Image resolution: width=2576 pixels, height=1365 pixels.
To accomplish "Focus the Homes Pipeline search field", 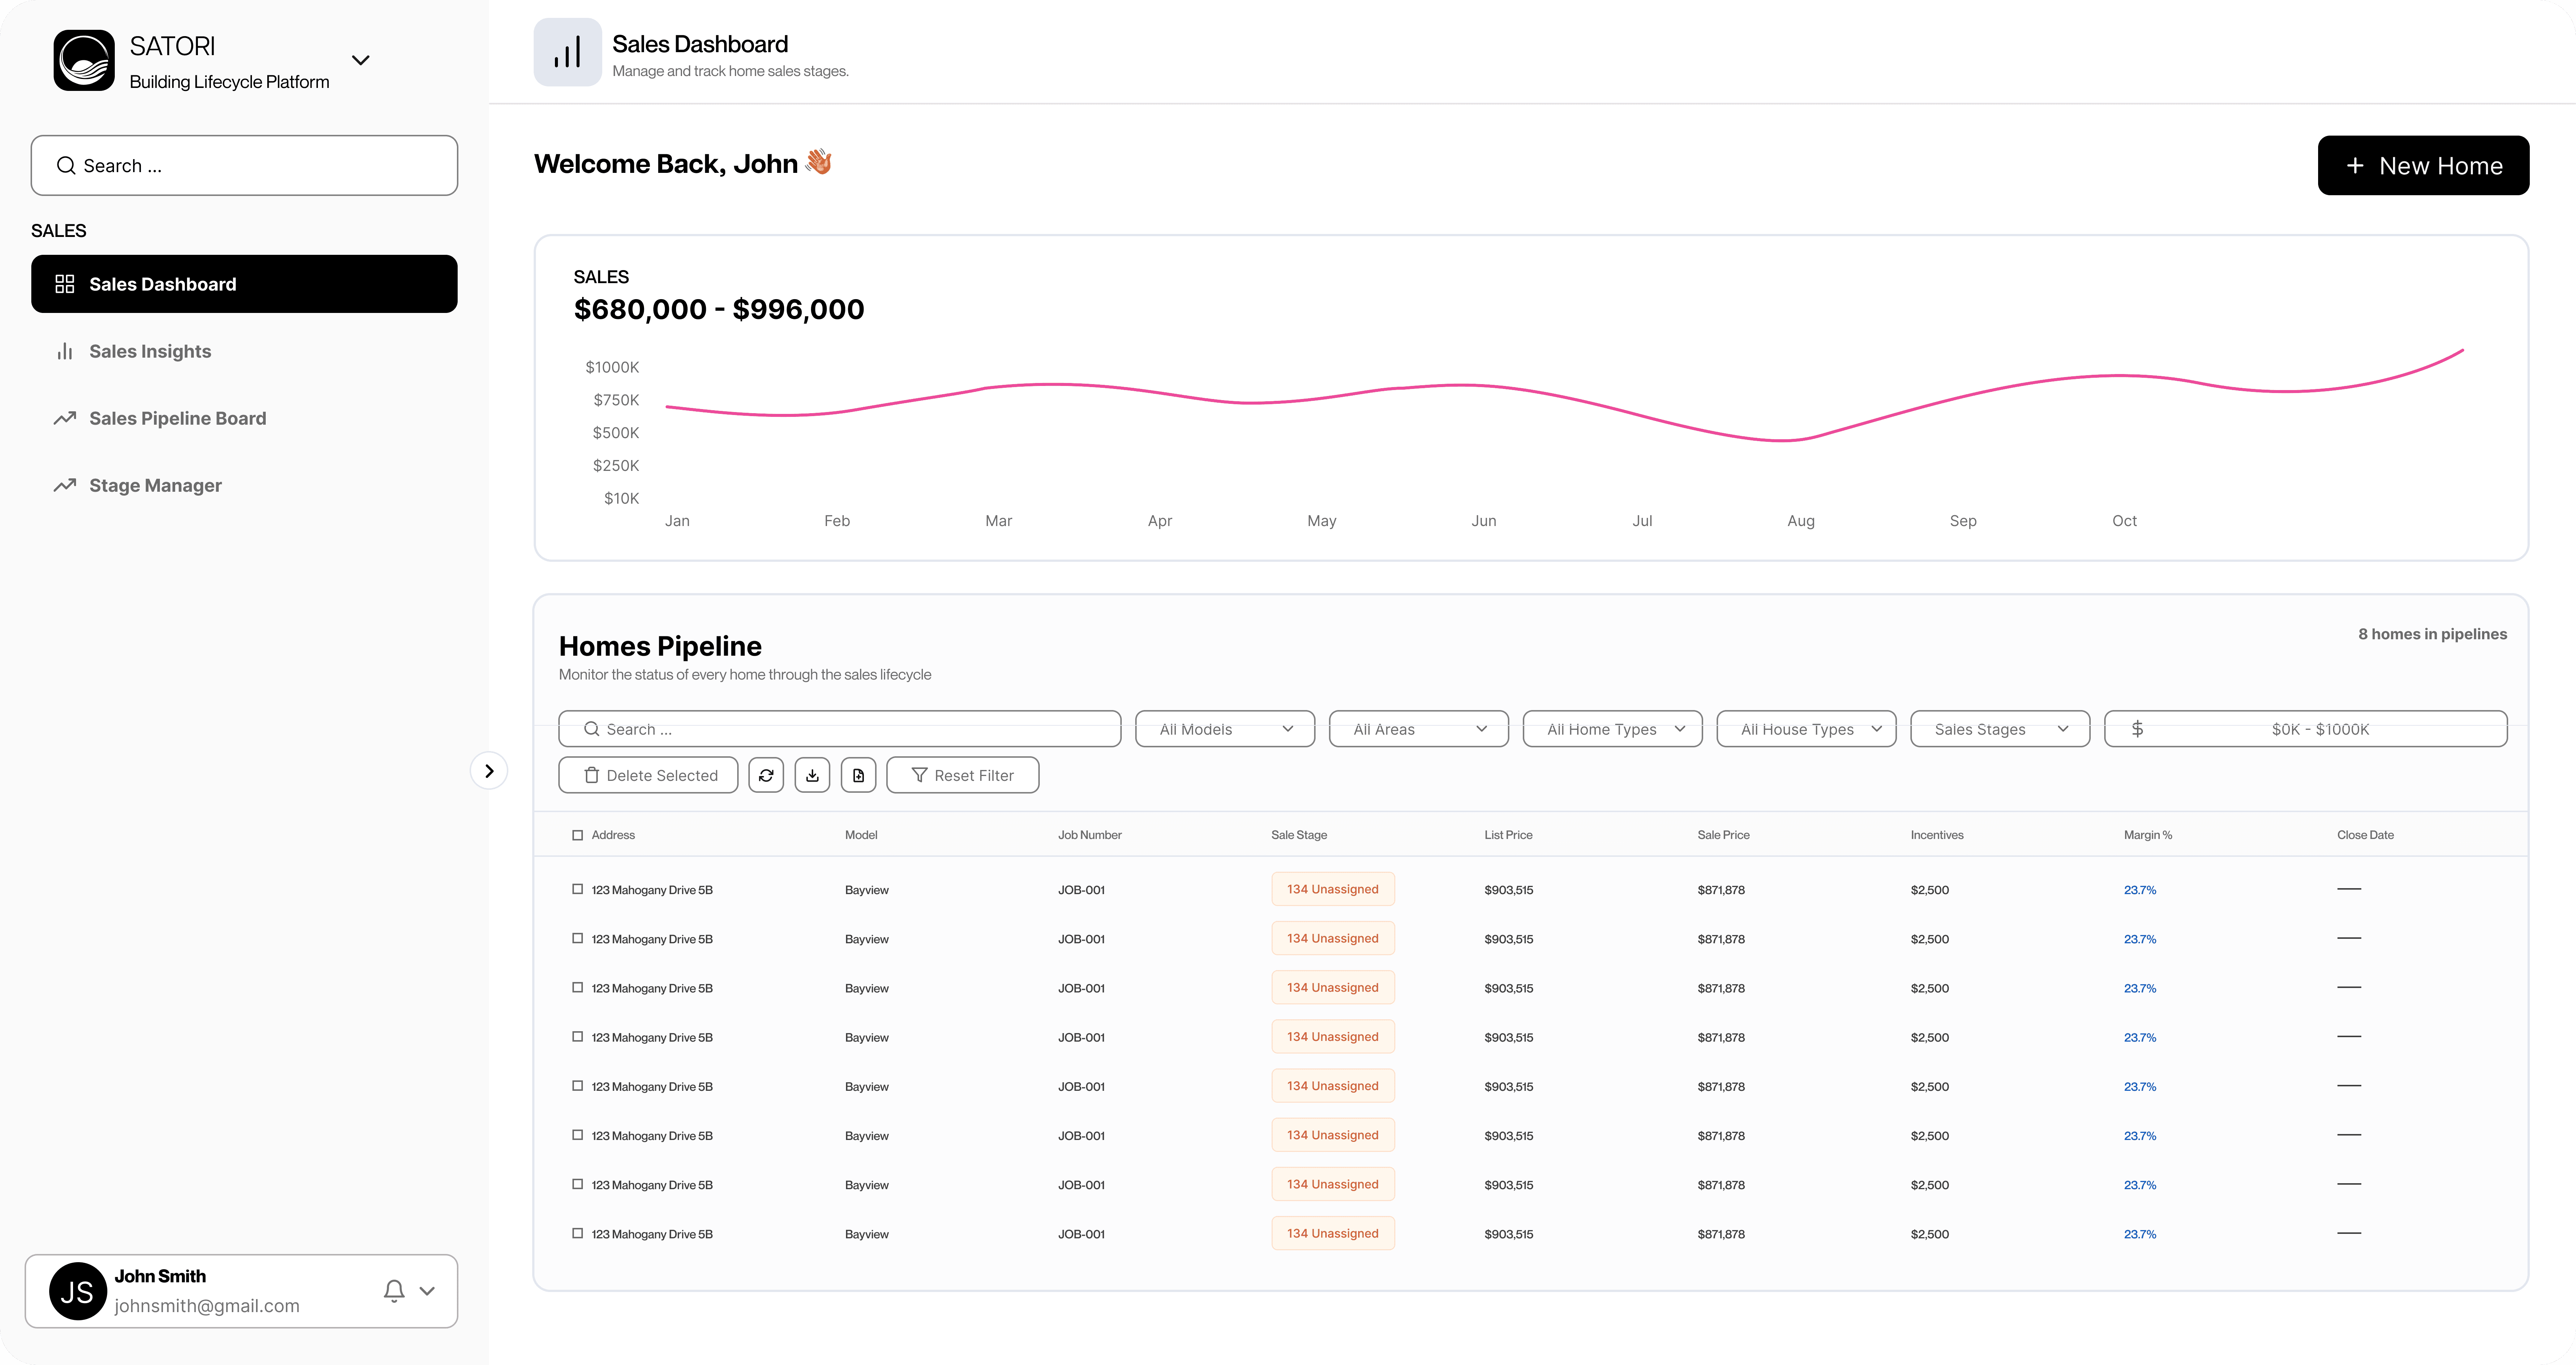I will coord(840,729).
